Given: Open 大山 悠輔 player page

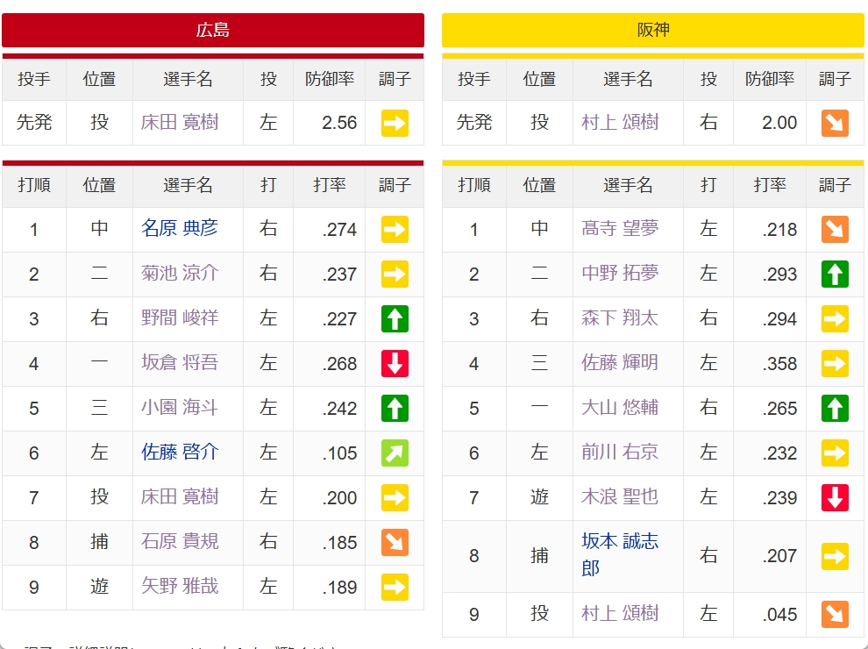Looking at the screenshot, I should click(x=620, y=408).
